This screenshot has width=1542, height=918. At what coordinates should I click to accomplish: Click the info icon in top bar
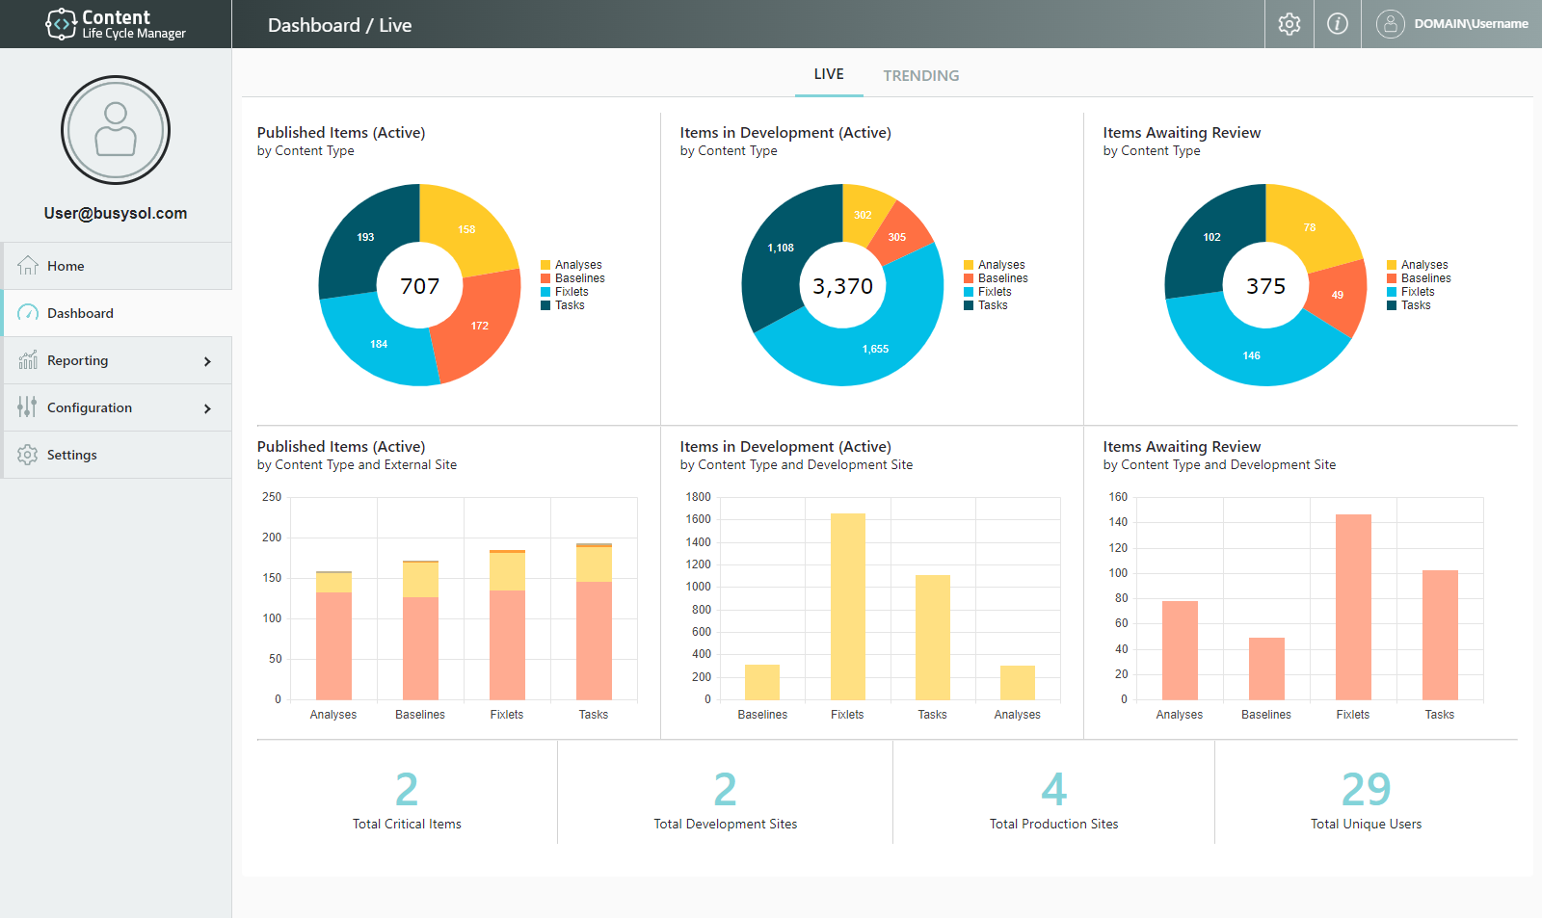tap(1337, 24)
